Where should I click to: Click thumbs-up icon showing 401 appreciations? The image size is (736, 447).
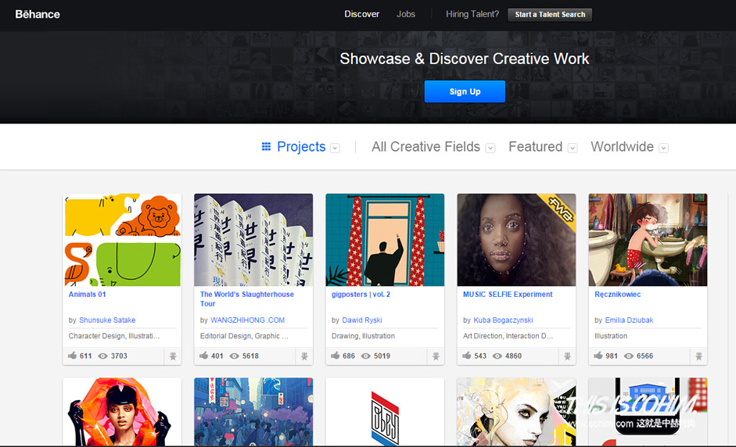click(x=203, y=356)
